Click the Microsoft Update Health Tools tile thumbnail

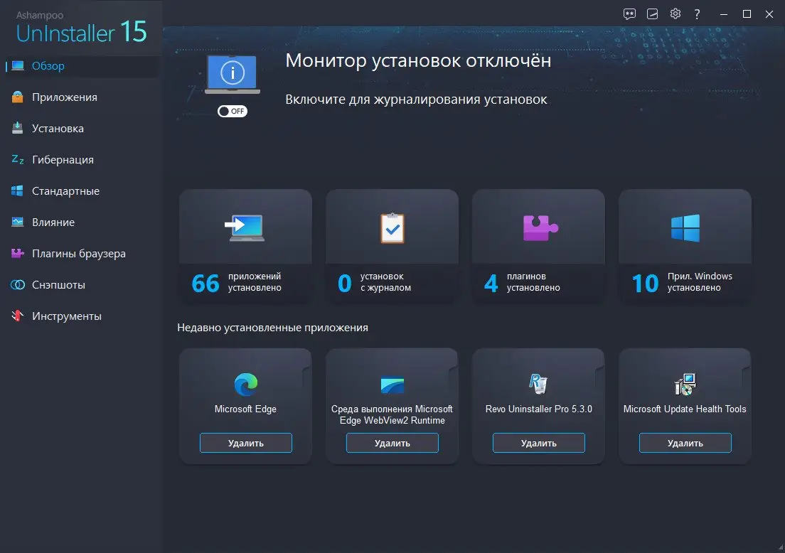684,384
